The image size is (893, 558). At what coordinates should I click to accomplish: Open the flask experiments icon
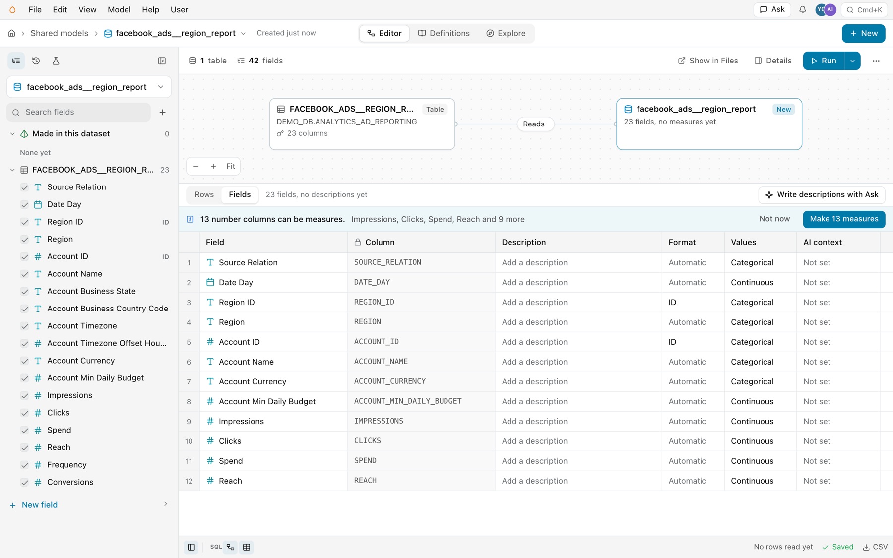coord(56,61)
